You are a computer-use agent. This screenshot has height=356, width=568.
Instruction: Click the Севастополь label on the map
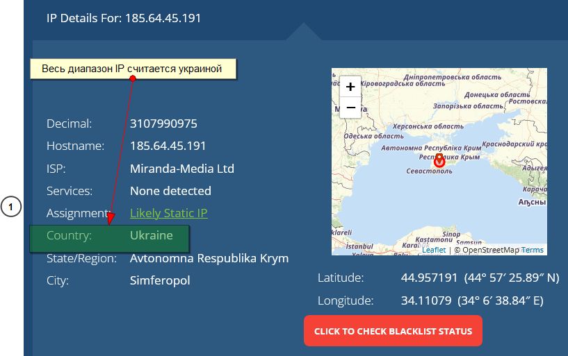tap(429, 171)
